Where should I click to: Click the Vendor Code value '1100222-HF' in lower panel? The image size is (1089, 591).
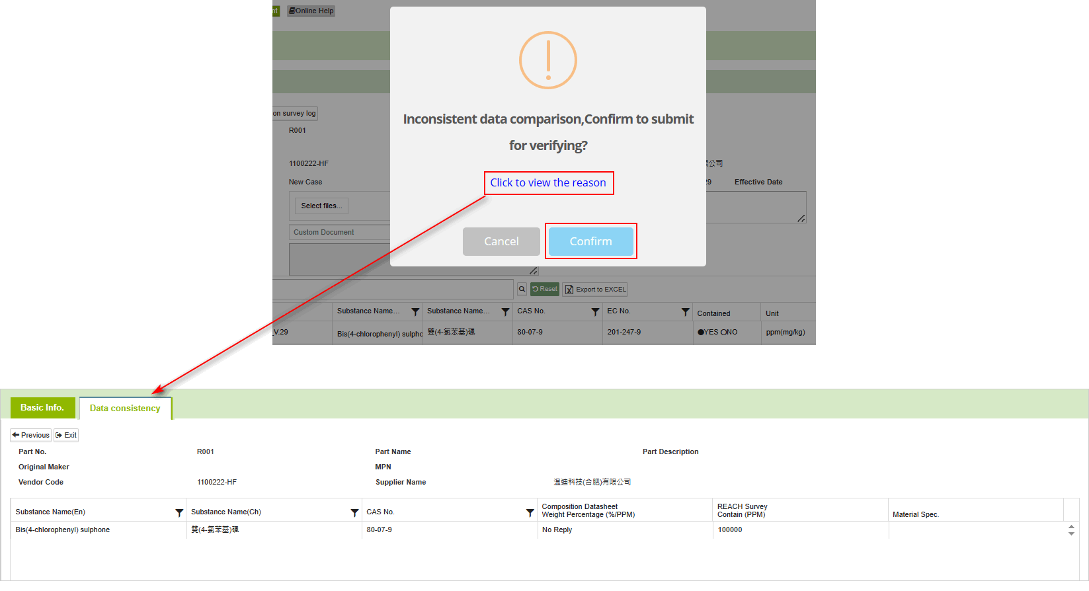(217, 482)
